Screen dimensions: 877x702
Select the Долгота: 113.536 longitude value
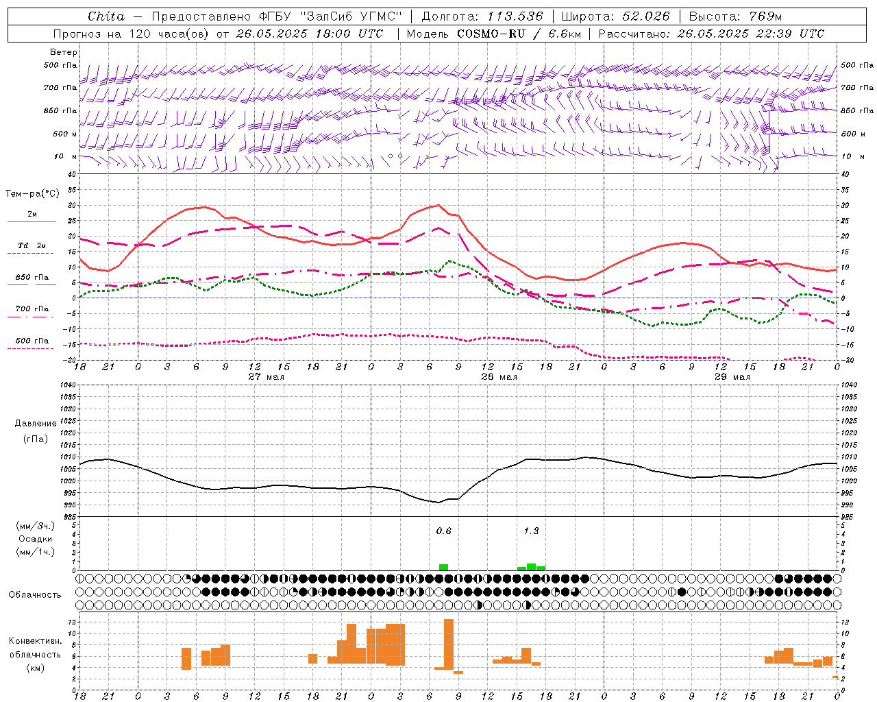pos(482,16)
